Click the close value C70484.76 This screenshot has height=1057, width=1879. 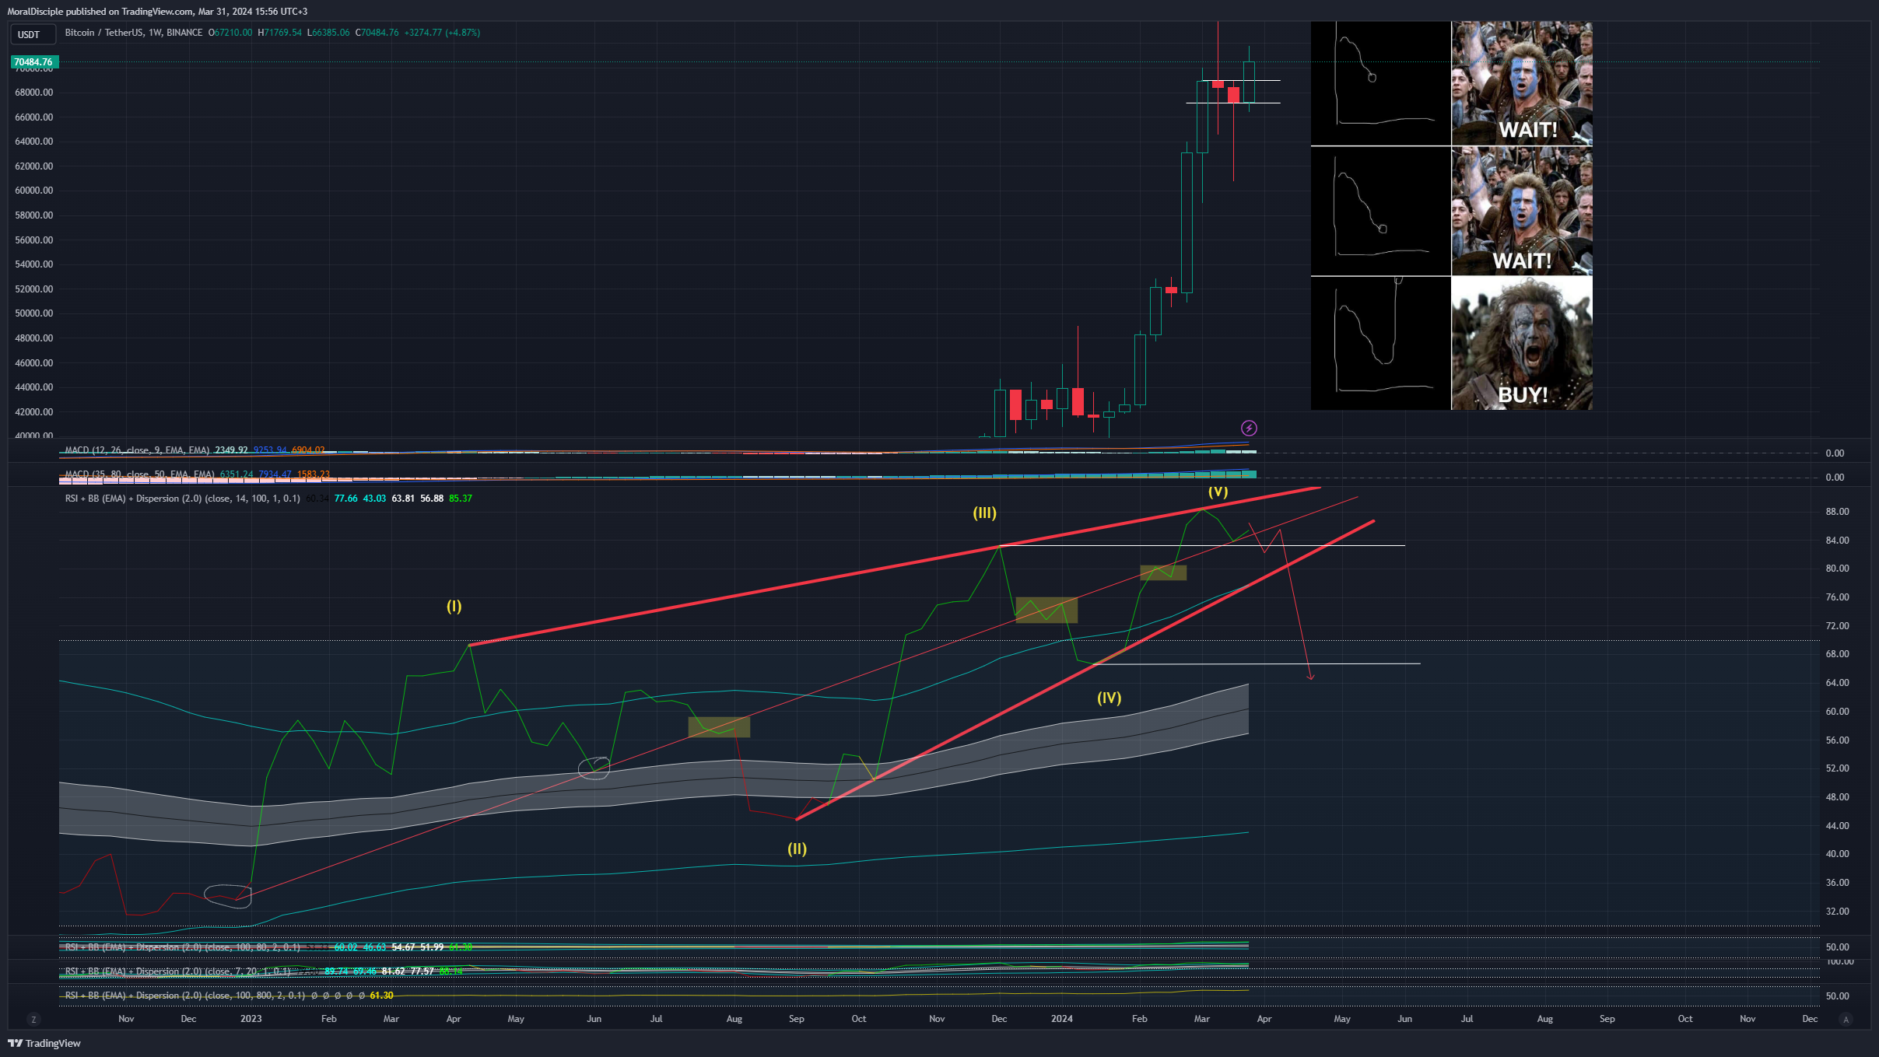377,33
